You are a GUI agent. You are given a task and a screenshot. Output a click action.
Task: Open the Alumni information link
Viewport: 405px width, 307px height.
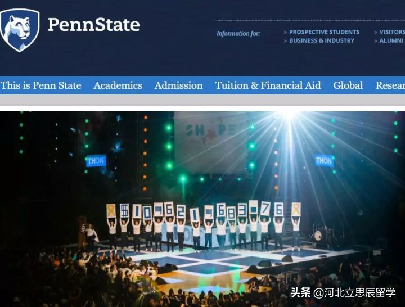tap(391, 40)
